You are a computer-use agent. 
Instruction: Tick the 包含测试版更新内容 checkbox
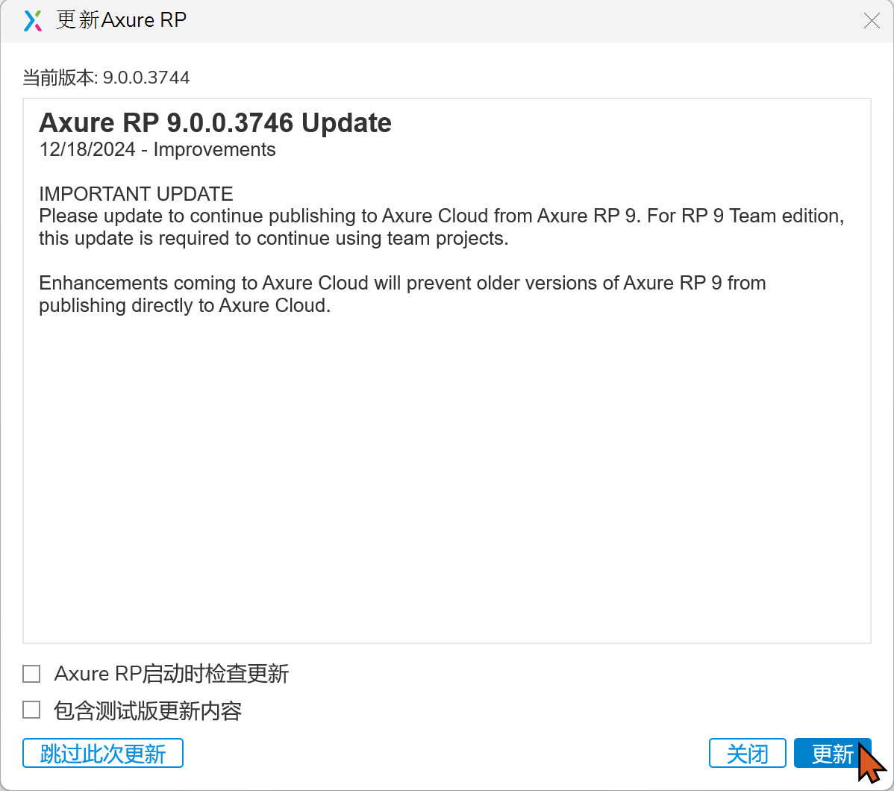point(31,710)
